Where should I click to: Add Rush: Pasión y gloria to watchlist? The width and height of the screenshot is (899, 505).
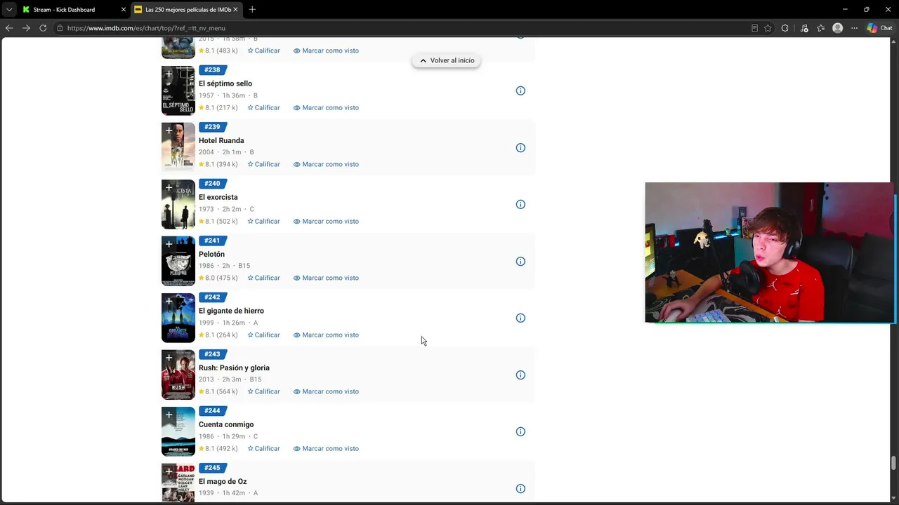tap(169, 358)
